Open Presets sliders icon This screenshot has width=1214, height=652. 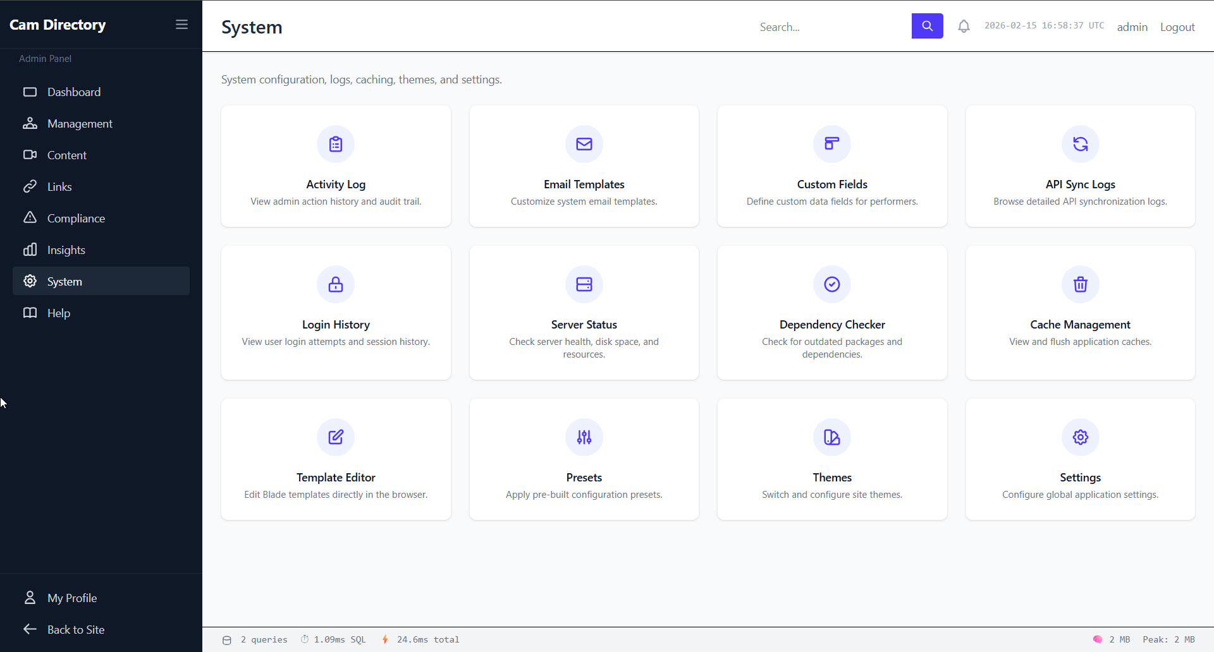[584, 437]
